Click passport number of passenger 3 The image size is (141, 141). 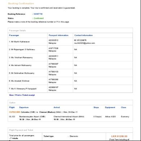[53, 56]
